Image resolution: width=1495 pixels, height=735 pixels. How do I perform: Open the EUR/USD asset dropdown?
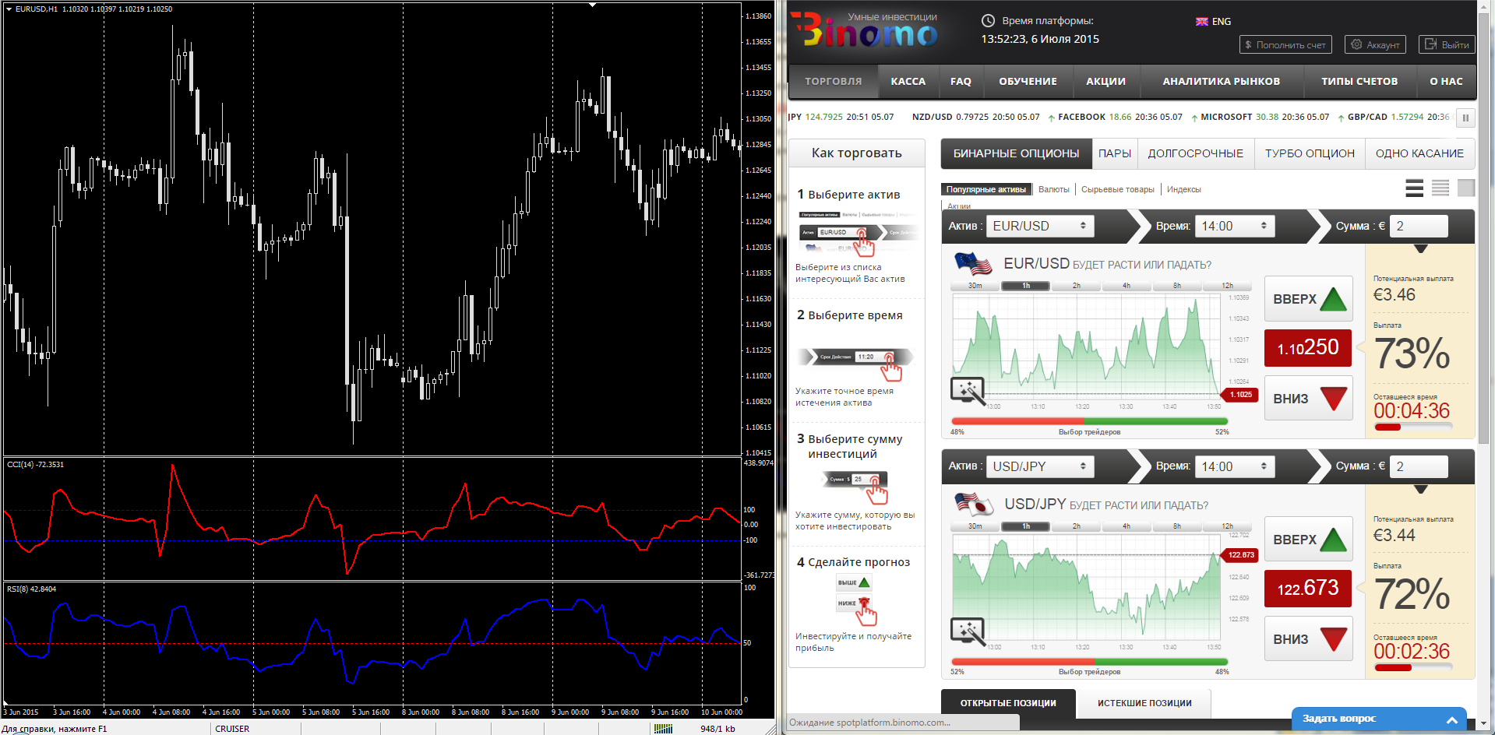coord(1039,226)
